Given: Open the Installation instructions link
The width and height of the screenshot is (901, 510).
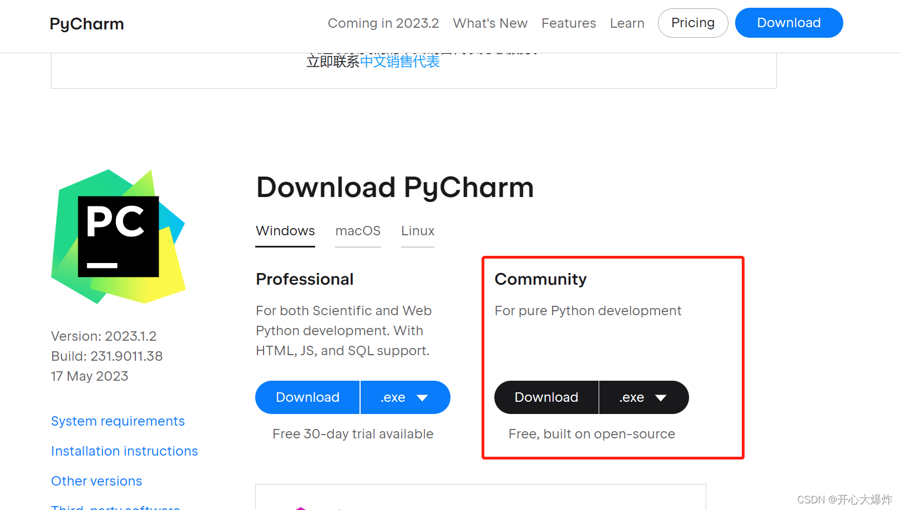Looking at the screenshot, I should [124, 451].
